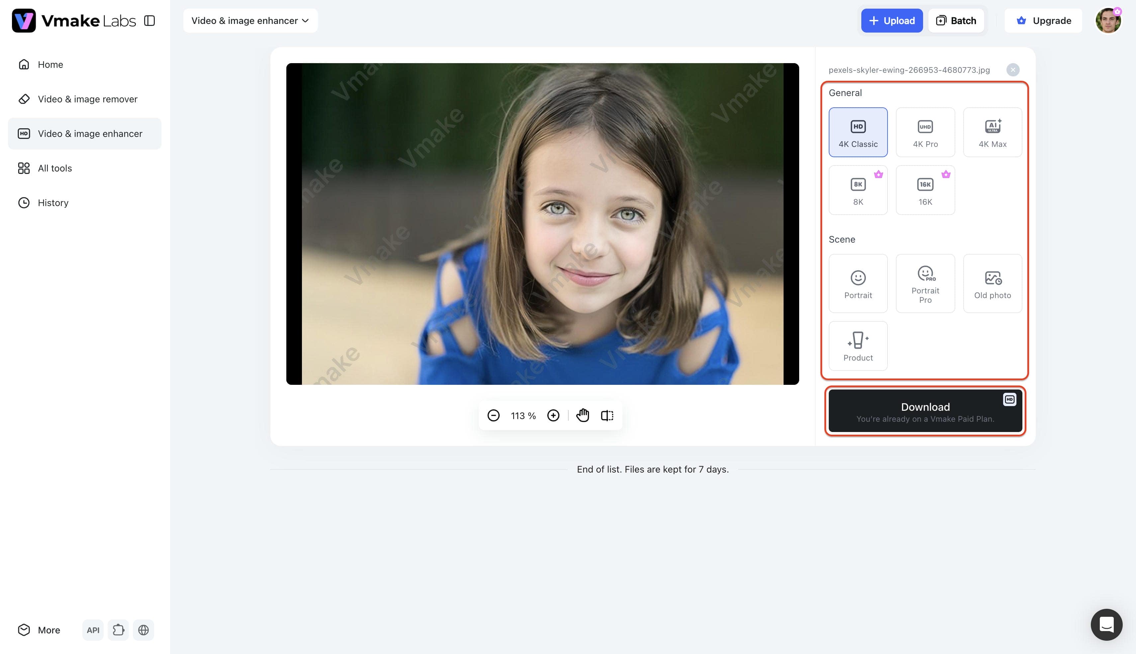Select 8K enhancement mode
Image resolution: width=1136 pixels, height=654 pixels.
(858, 190)
